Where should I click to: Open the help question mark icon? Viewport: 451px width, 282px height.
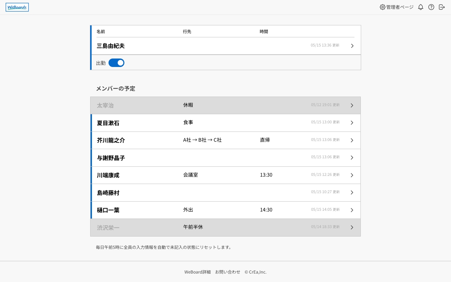[x=431, y=7]
